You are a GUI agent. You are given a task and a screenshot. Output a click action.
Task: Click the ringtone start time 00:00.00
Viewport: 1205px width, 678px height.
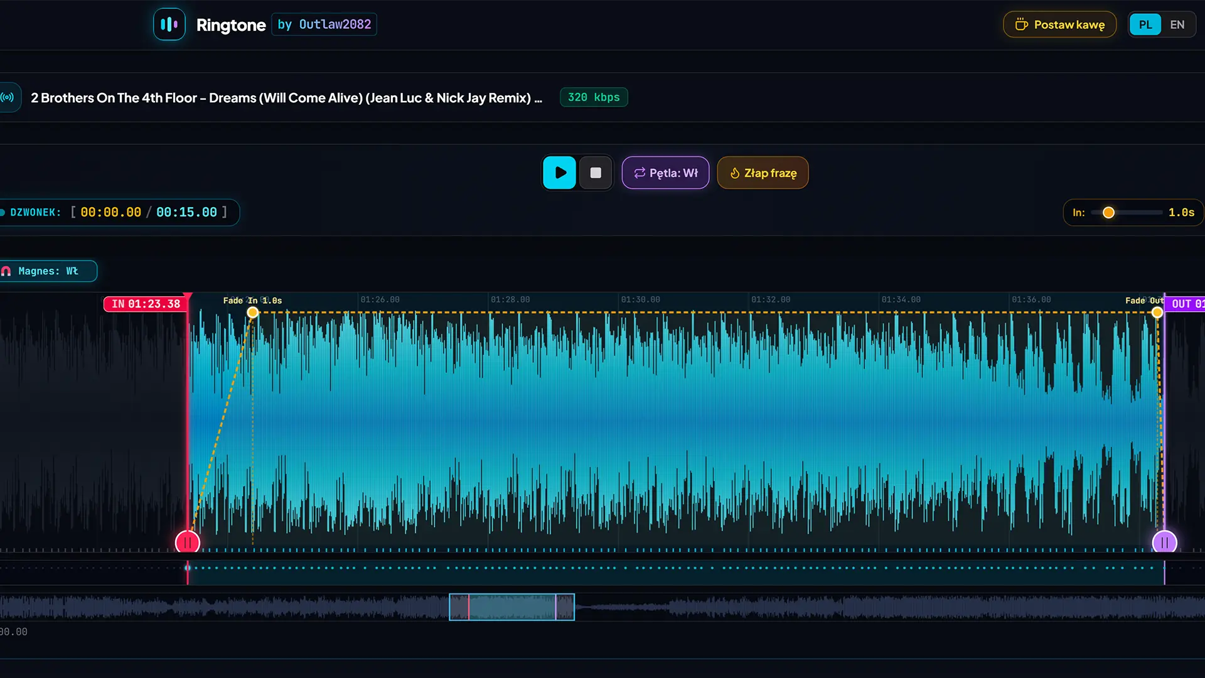(110, 213)
